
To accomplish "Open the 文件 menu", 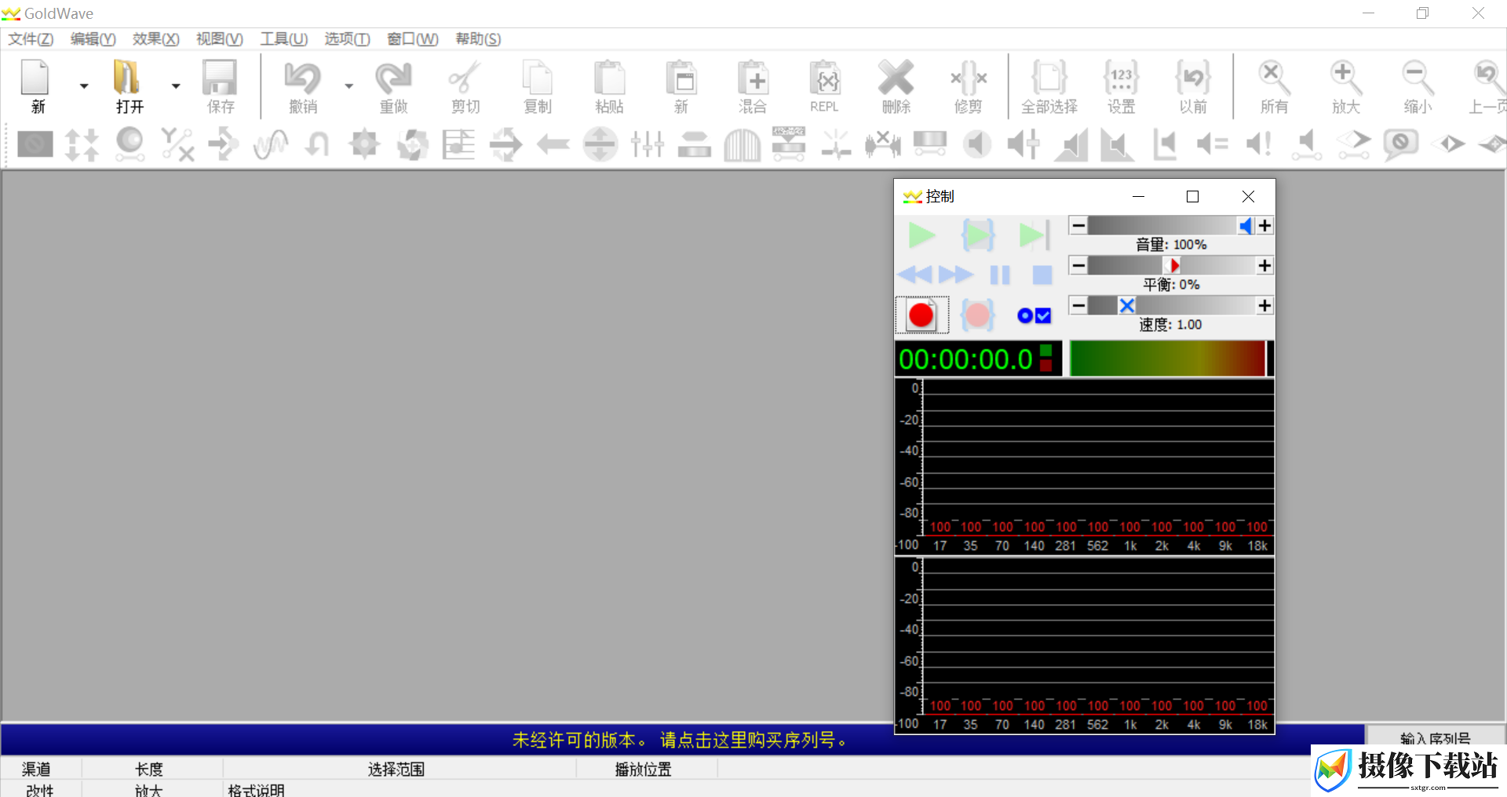I will [x=31, y=39].
